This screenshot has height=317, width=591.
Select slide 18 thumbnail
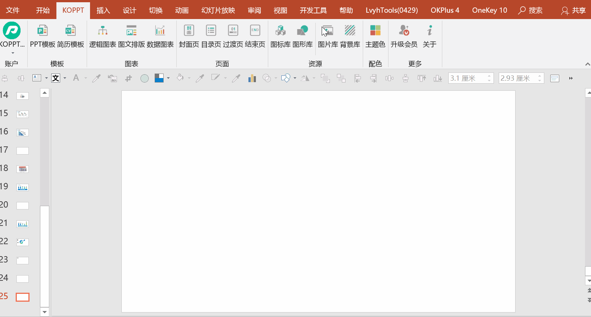pos(22,169)
